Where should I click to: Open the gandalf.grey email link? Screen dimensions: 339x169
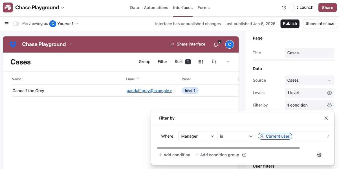pyautogui.click(x=151, y=91)
